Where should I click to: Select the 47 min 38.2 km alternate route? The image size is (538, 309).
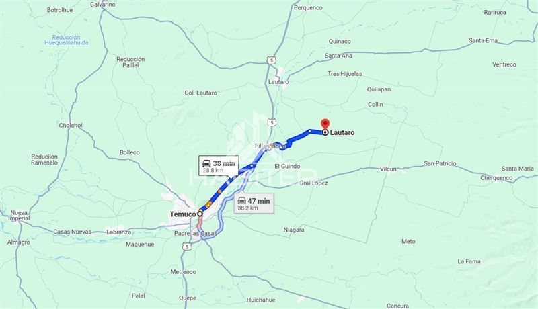point(254,204)
